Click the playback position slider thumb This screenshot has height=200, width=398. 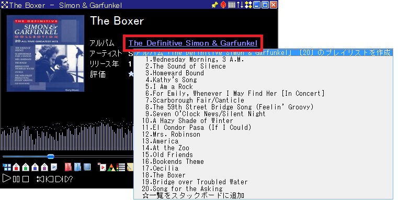[51, 157]
